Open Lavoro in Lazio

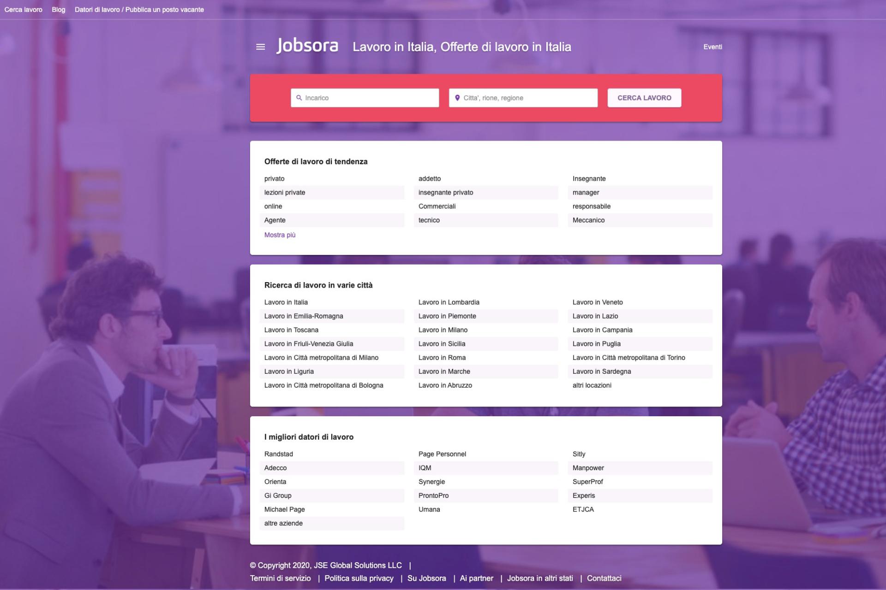595,316
